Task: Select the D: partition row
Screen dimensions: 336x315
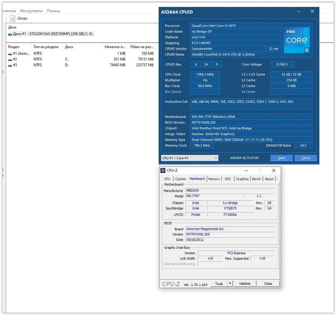Action: 81,65
